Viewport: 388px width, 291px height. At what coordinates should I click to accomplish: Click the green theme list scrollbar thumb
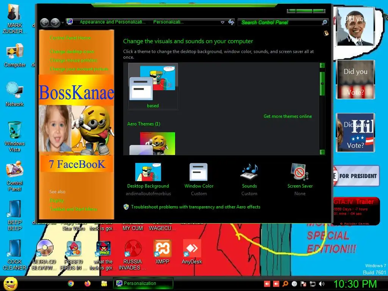[322, 84]
